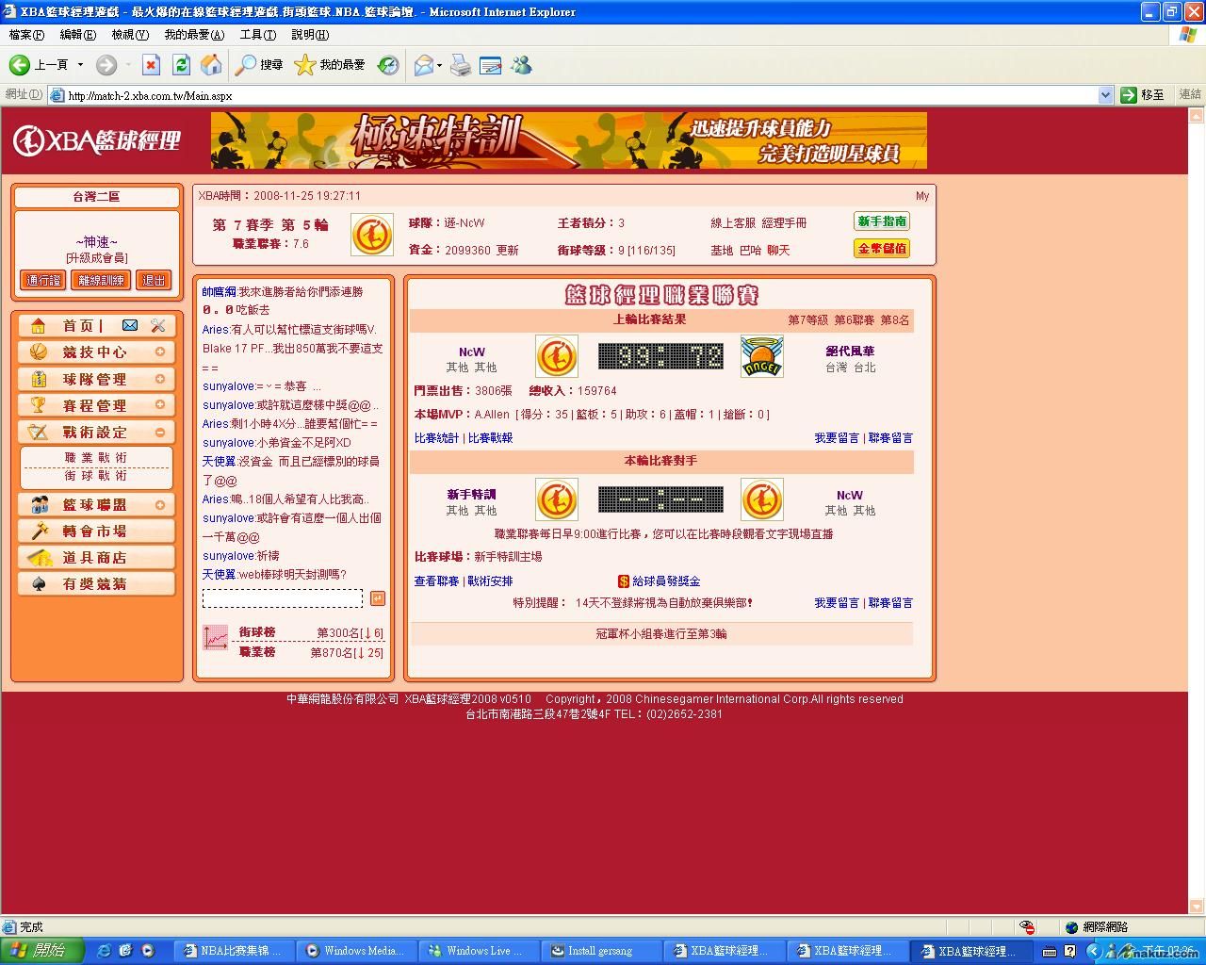The height and width of the screenshot is (965, 1206).
Task: Click the 升級成會員 upgrade link
Action: 97,258
